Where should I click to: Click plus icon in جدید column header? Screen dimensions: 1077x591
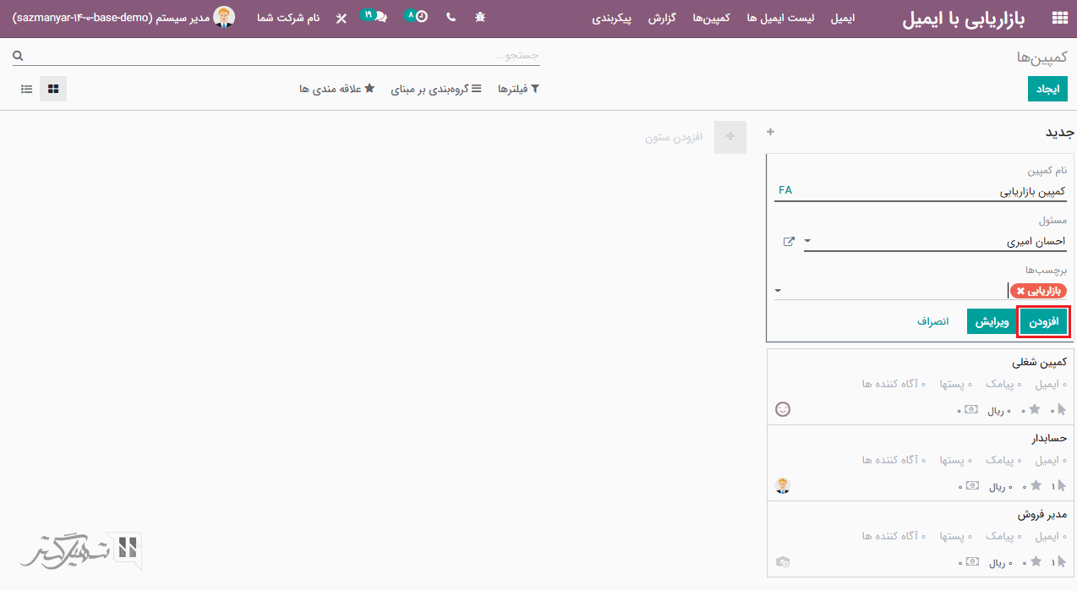[x=770, y=132]
